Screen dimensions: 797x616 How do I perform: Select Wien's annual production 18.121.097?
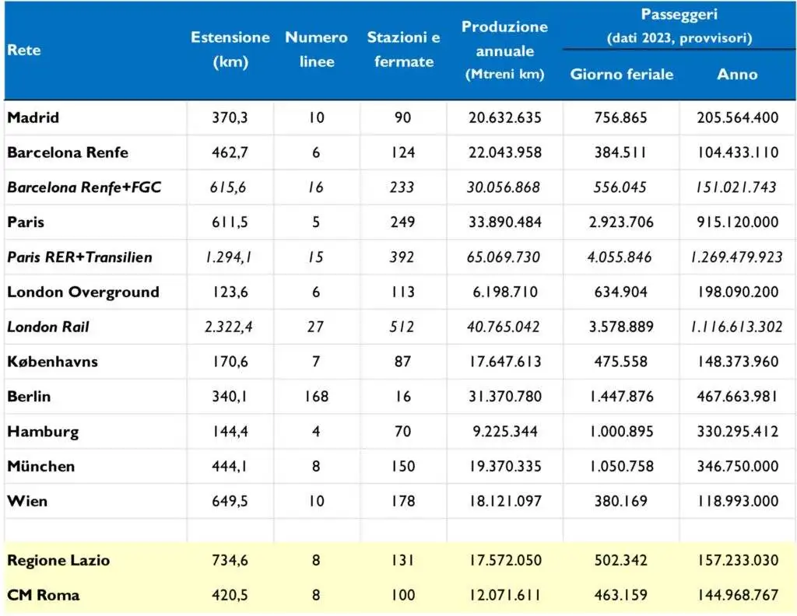504,502
